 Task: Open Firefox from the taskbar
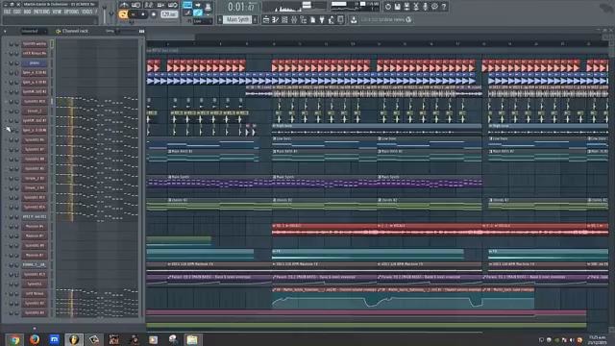tap(35, 339)
